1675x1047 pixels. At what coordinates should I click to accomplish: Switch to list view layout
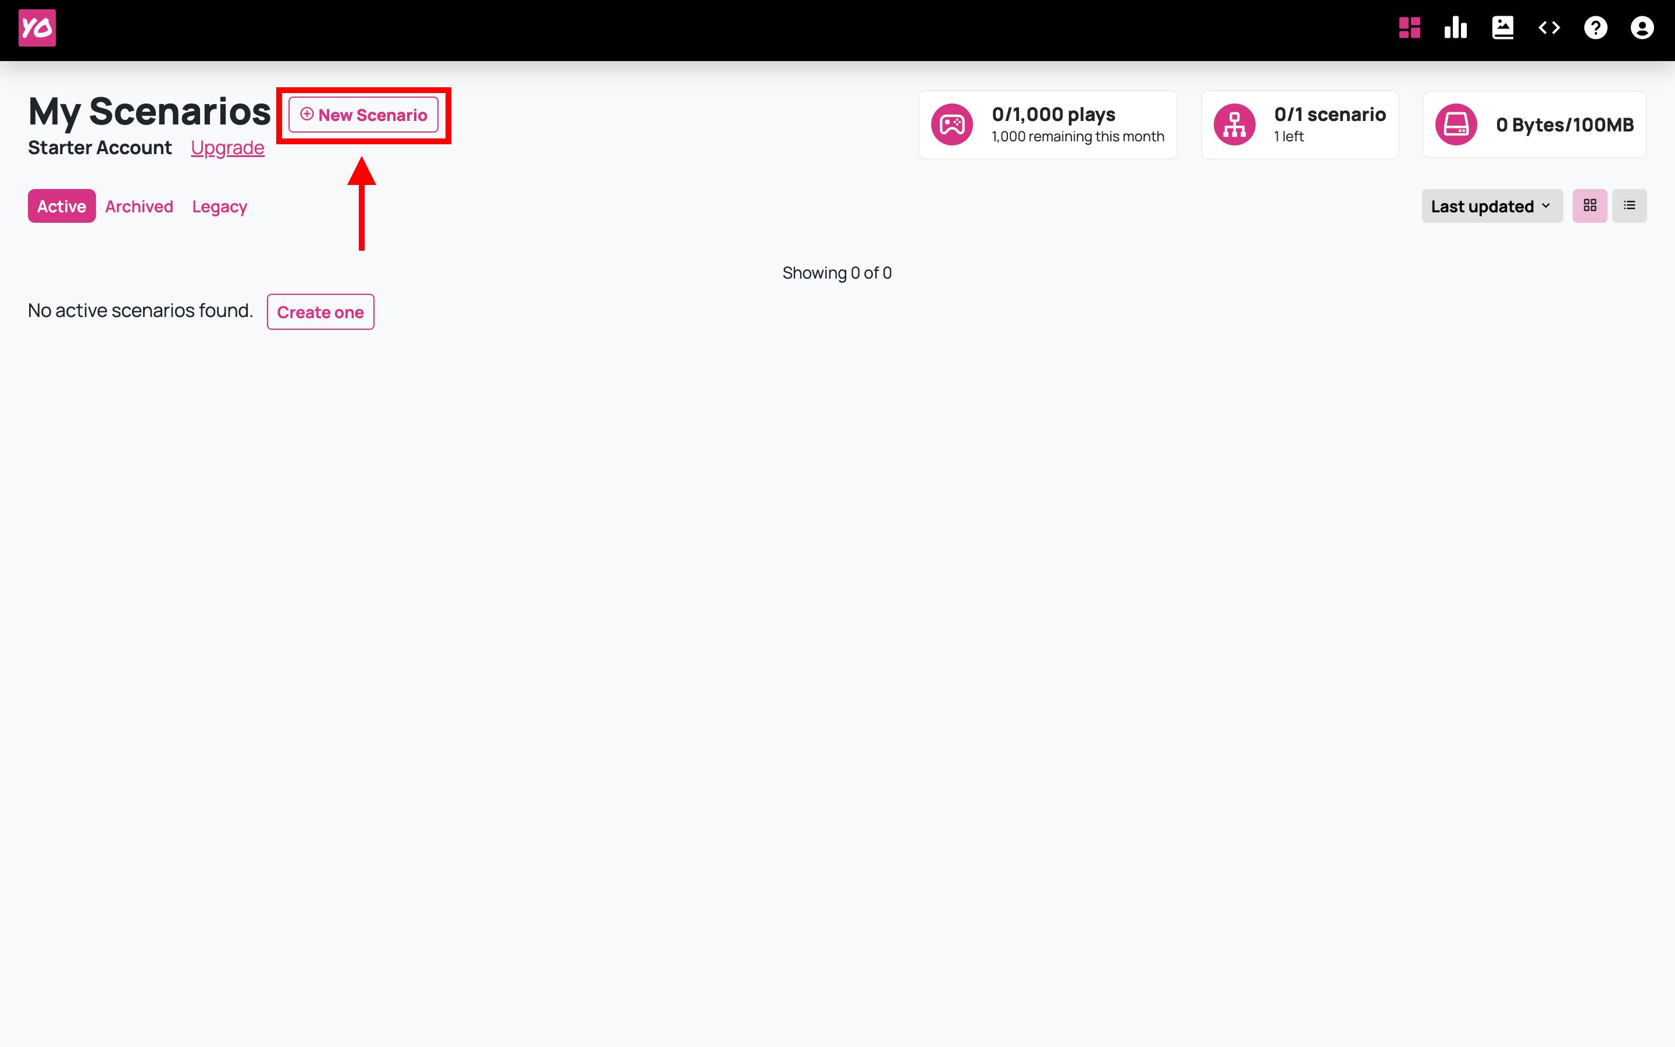(x=1629, y=206)
